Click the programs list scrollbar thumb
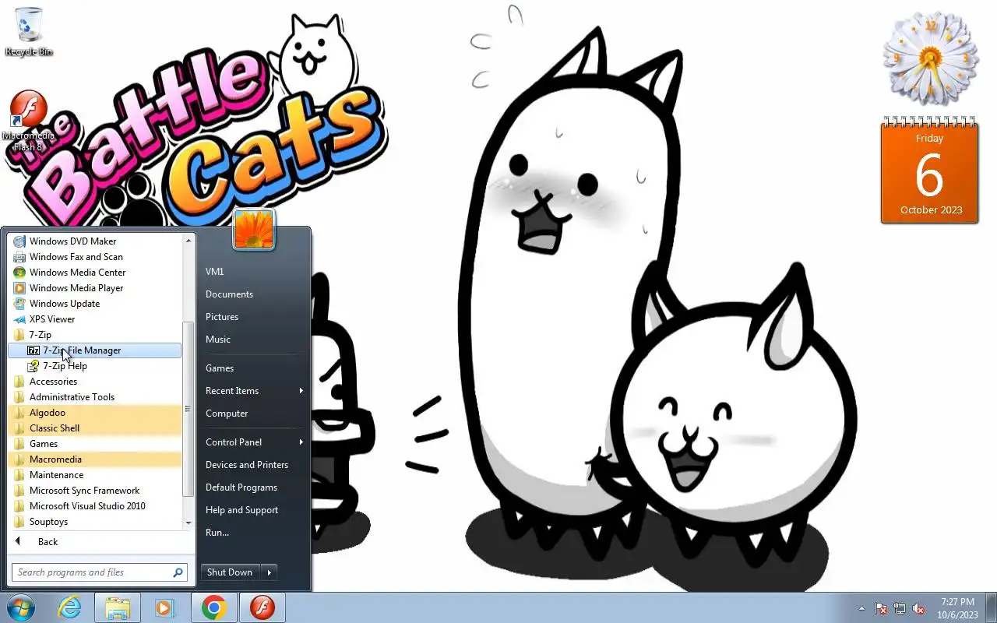Viewport: 997px width, 623px height. coord(188,409)
